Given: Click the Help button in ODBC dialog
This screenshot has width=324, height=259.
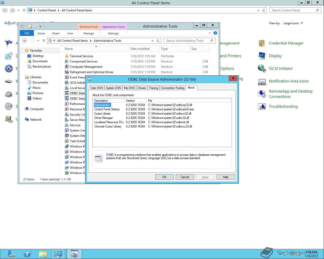Looking at the screenshot, I should [x=226, y=177].
